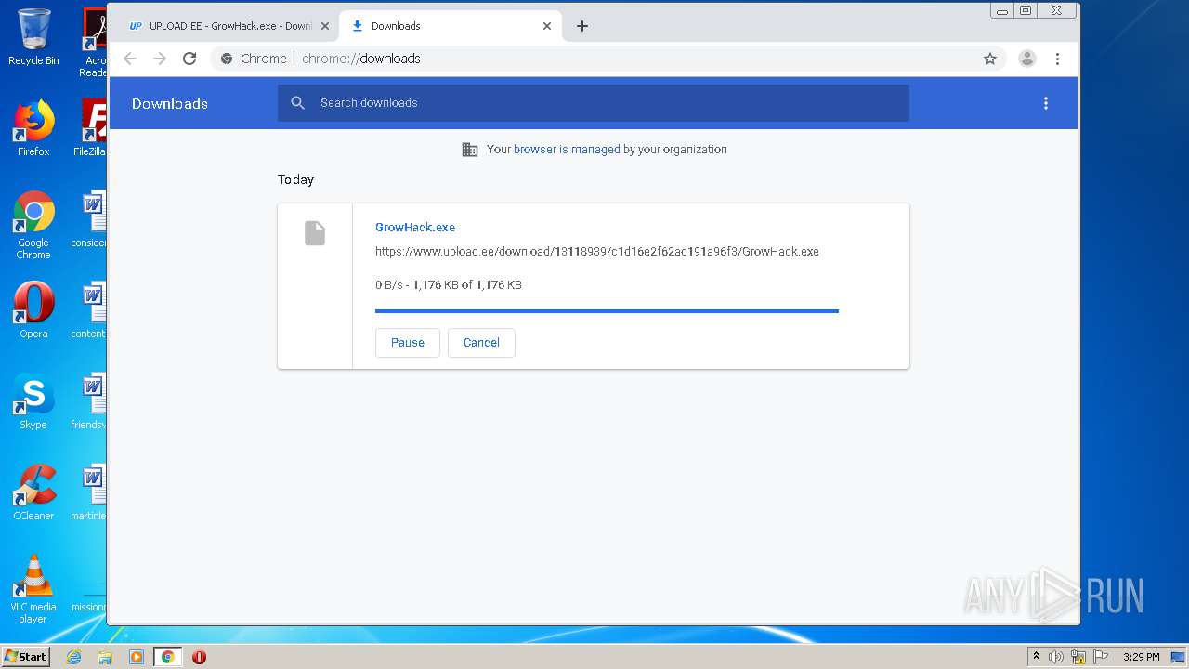Close the UPLOAD.EE tab
Viewport: 1189px width, 669px height.
point(324,26)
